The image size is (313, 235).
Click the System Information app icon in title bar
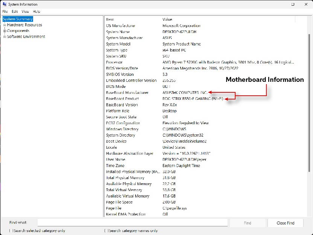tap(5, 4)
